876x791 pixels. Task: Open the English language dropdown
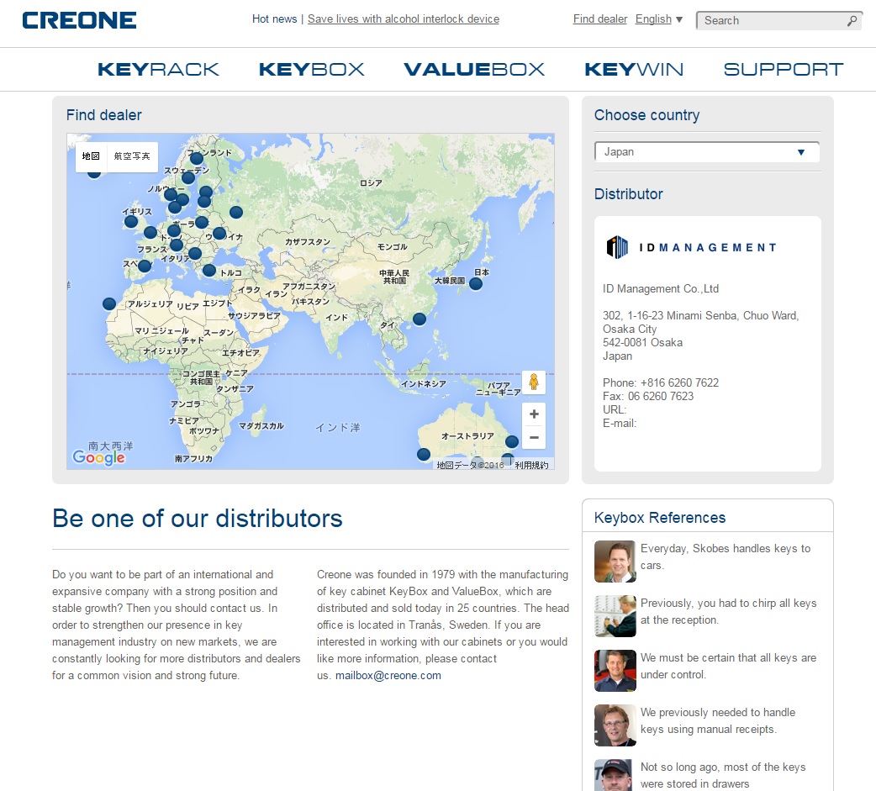point(658,19)
